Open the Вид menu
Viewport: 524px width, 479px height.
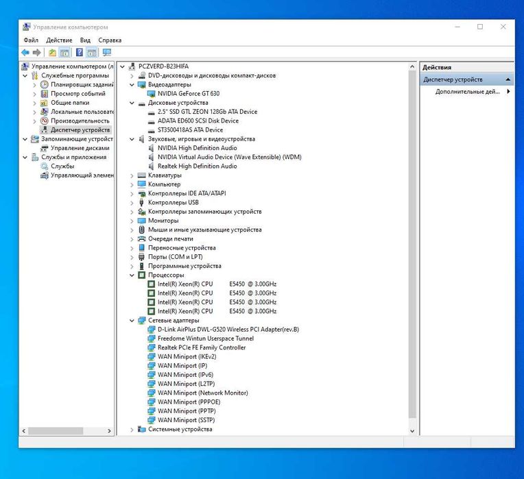(85, 40)
